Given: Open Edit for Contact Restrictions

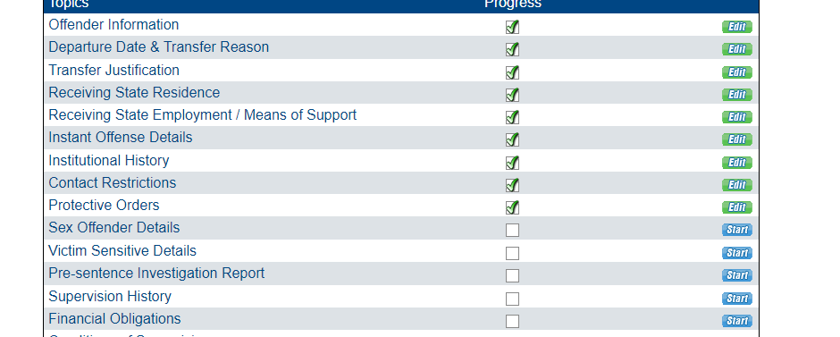Looking at the screenshot, I should pyautogui.click(x=736, y=185).
